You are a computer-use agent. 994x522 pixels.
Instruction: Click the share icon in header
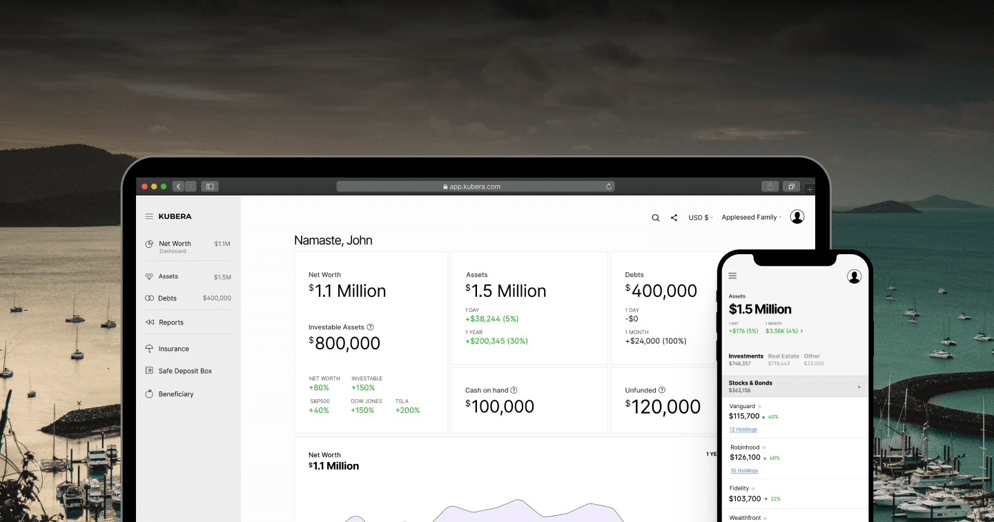(674, 217)
